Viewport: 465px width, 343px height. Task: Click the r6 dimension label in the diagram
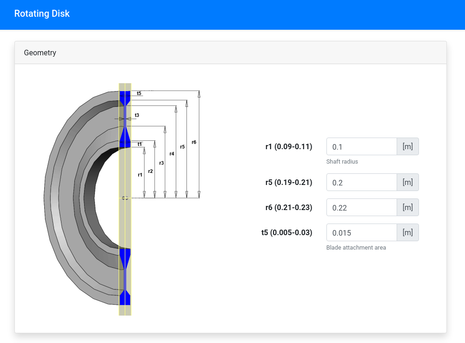[194, 142]
